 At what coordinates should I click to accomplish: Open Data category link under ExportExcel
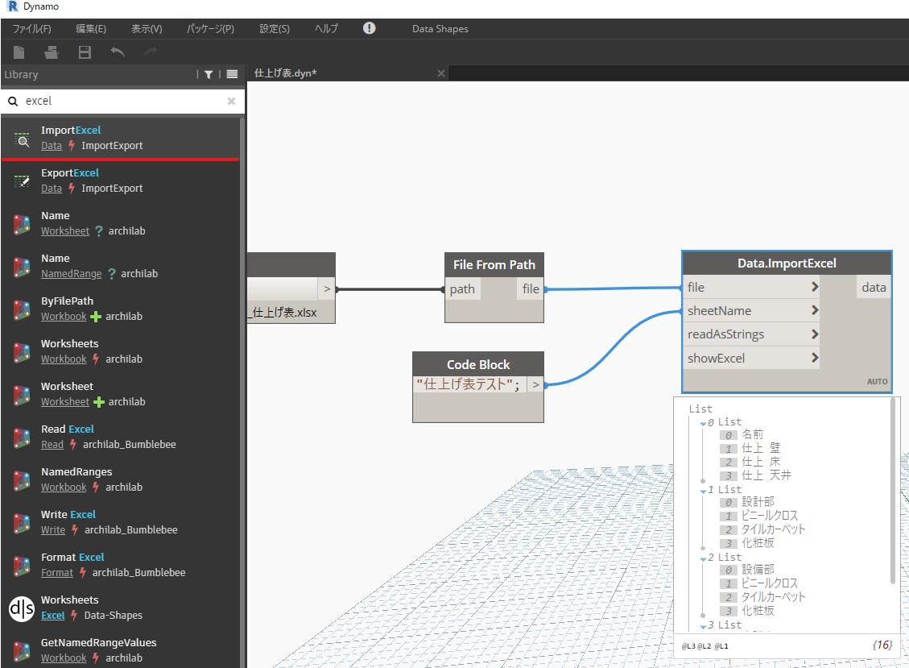52,189
